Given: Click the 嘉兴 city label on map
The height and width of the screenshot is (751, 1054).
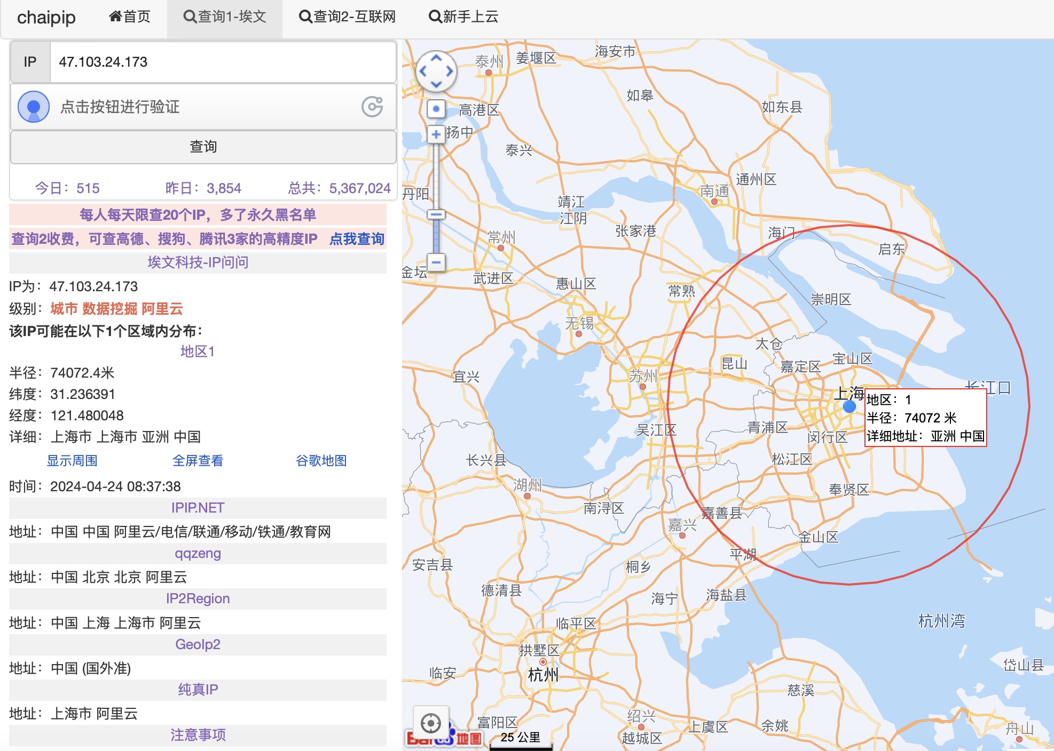Looking at the screenshot, I should pos(682,524).
